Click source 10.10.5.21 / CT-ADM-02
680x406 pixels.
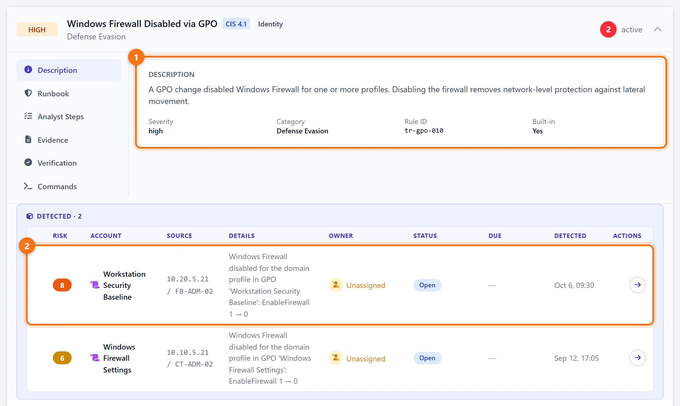click(190, 358)
